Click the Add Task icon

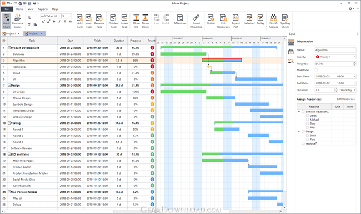click(x=79, y=21)
